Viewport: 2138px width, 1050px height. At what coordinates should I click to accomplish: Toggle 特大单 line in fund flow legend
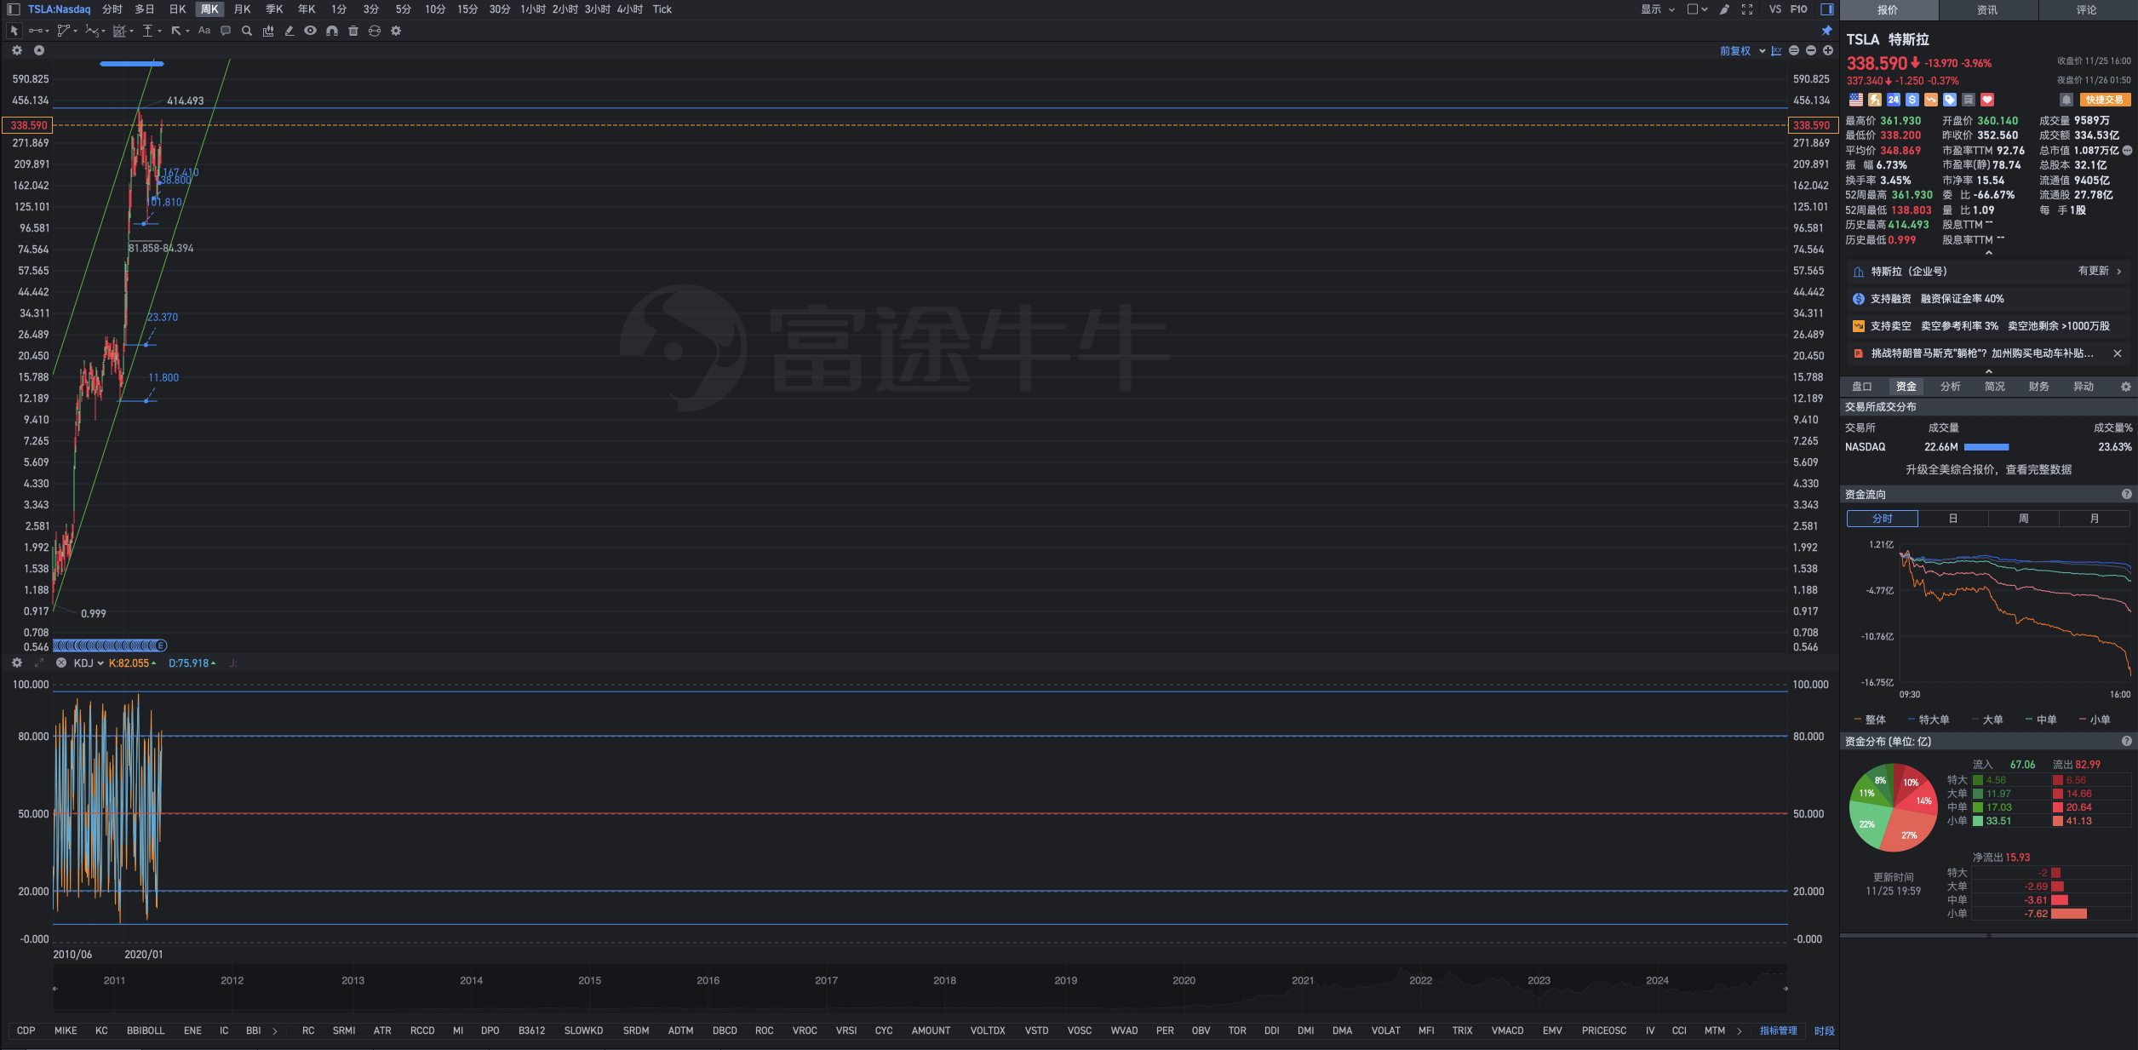[x=1929, y=720]
